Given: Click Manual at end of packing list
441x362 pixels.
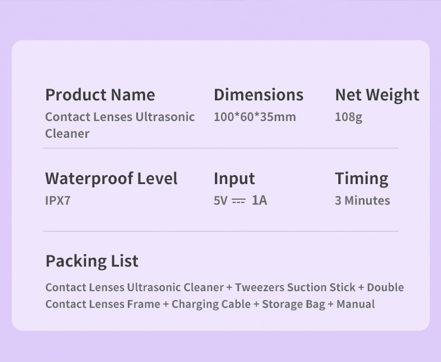Looking at the screenshot, I should point(356,304).
